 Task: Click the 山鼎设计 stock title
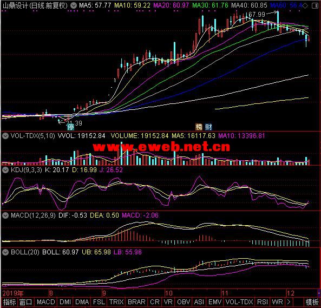tap(15, 5)
